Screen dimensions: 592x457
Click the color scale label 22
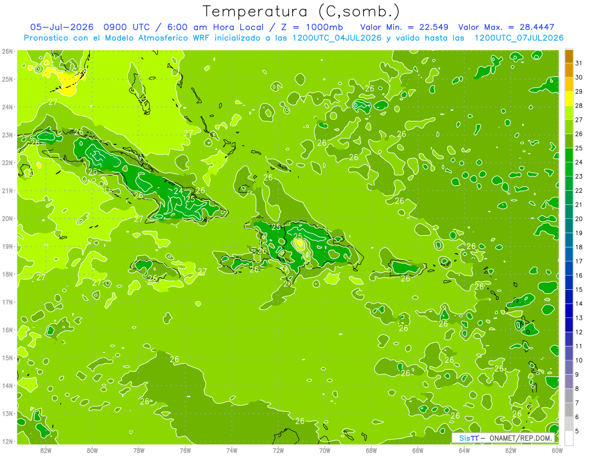click(579, 191)
